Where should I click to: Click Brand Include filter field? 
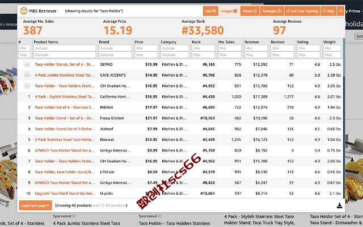115,48
